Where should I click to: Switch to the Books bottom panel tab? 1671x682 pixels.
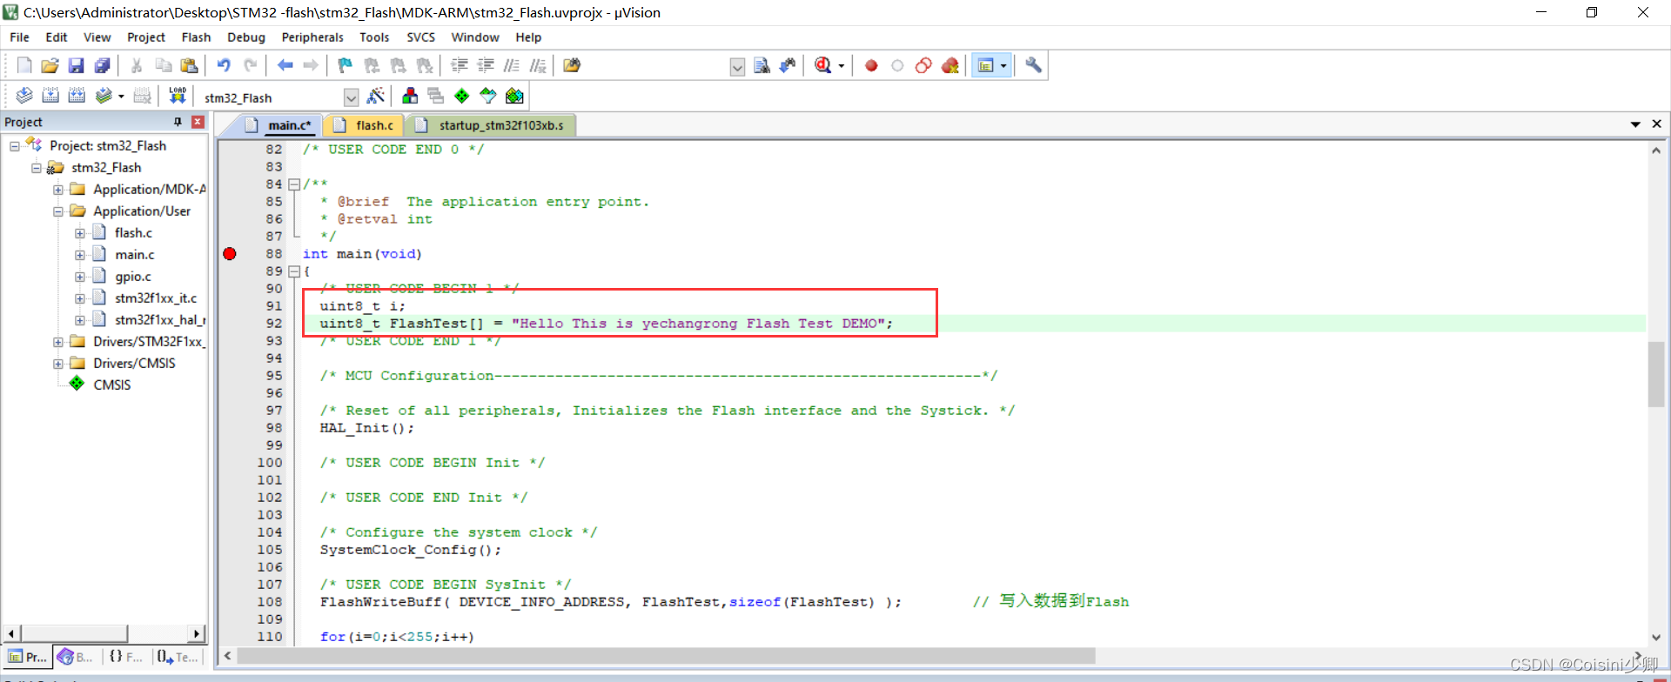pyautogui.click(x=76, y=657)
